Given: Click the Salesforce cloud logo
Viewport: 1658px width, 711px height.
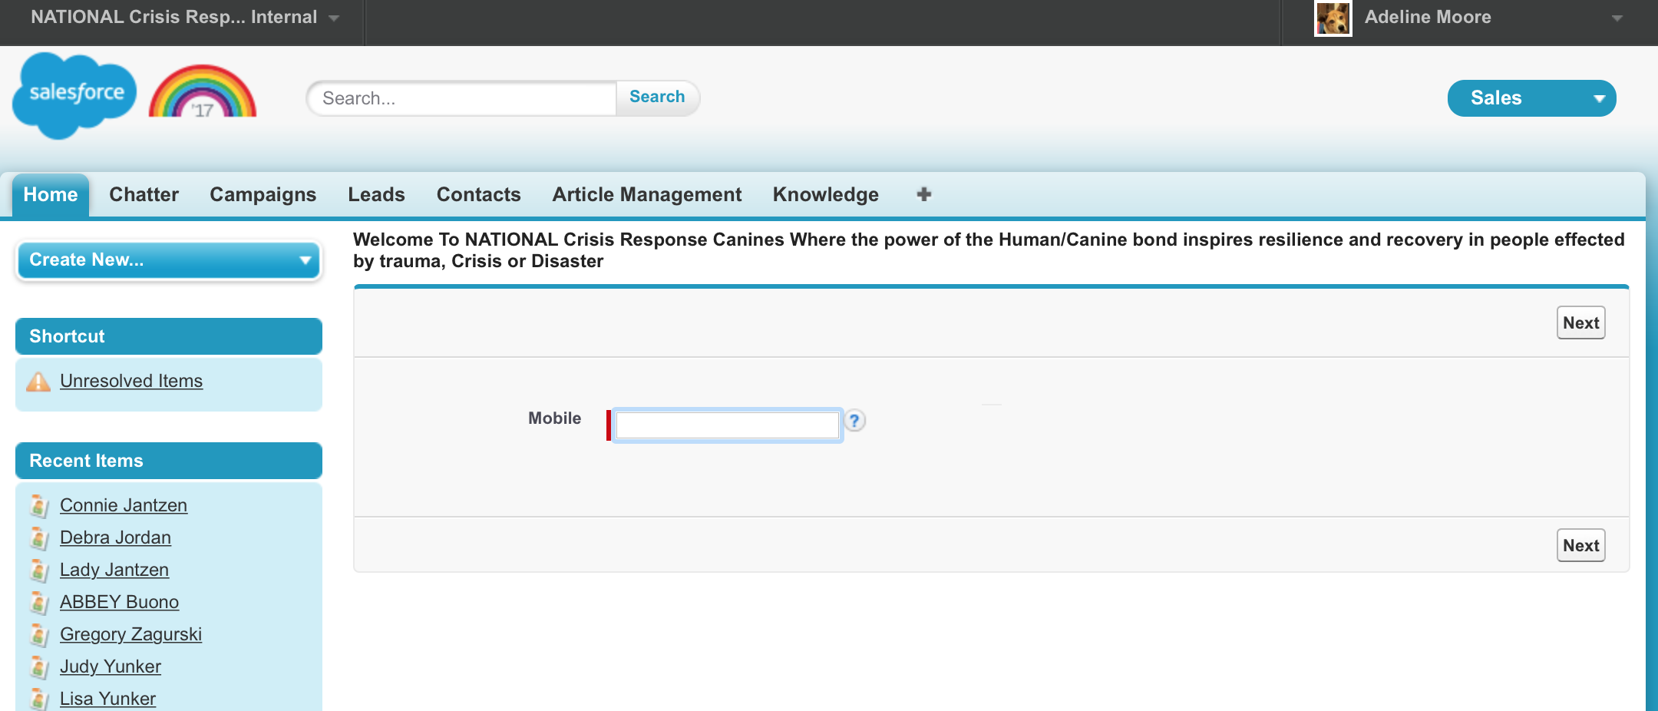Looking at the screenshot, I should pyautogui.click(x=74, y=95).
